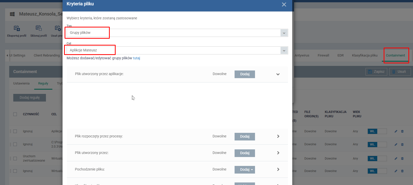Screen dimensions: 413x185
Task: Click the CZYNNOŚĆ column header
Action: tap(31, 114)
